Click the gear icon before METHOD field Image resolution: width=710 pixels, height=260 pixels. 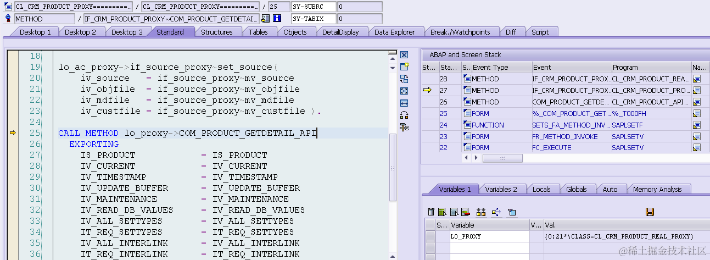[8, 19]
